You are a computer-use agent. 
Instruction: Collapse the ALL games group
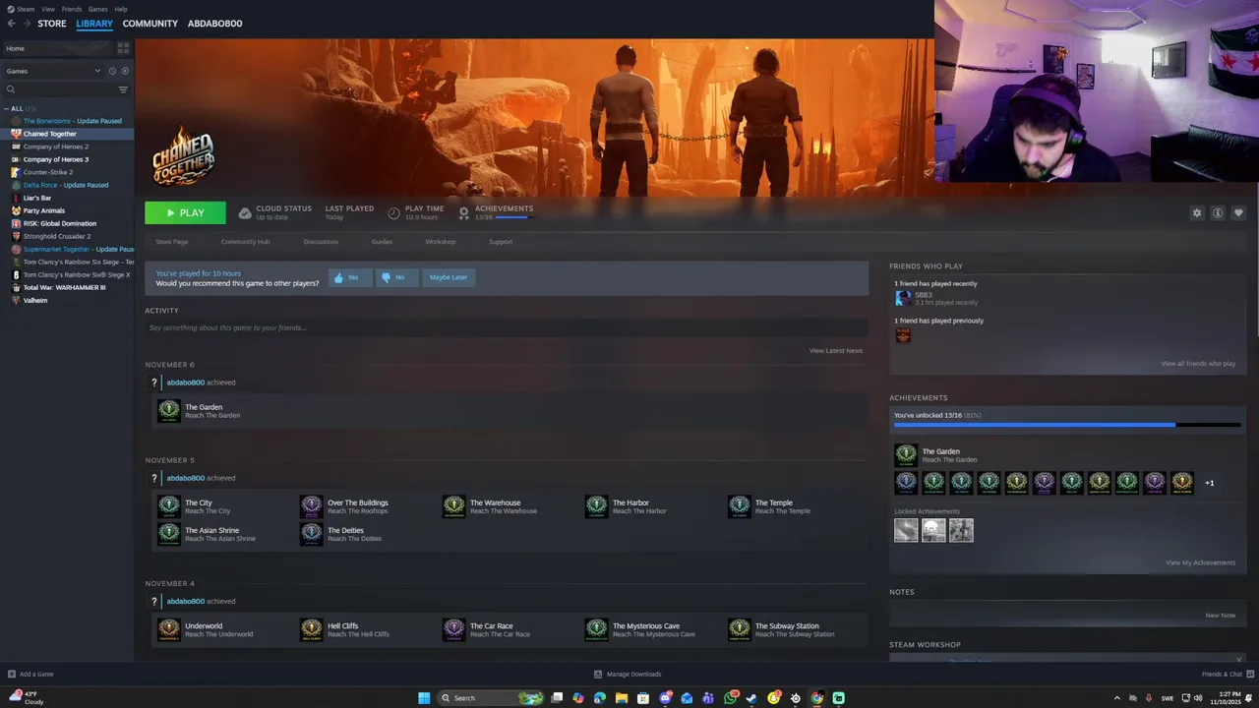coord(7,108)
